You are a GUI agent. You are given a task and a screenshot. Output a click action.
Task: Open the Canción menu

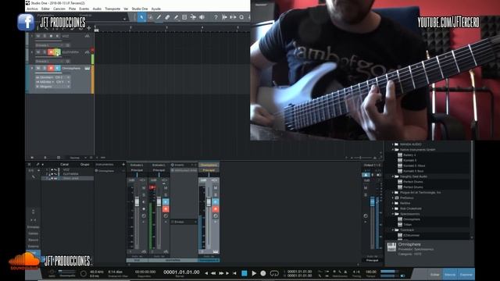pos(59,9)
